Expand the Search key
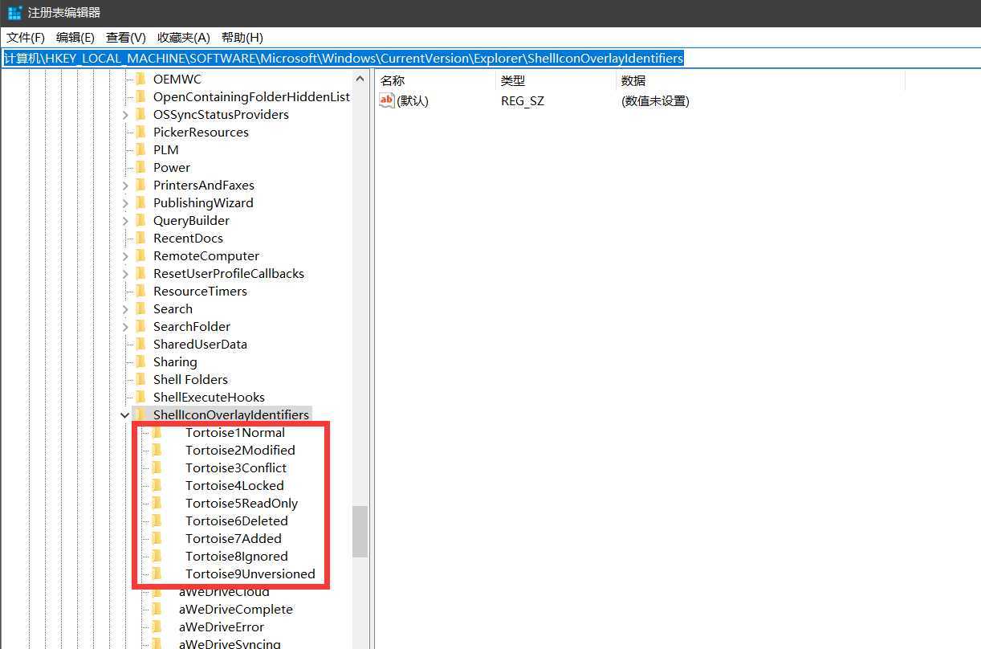 tap(125, 309)
